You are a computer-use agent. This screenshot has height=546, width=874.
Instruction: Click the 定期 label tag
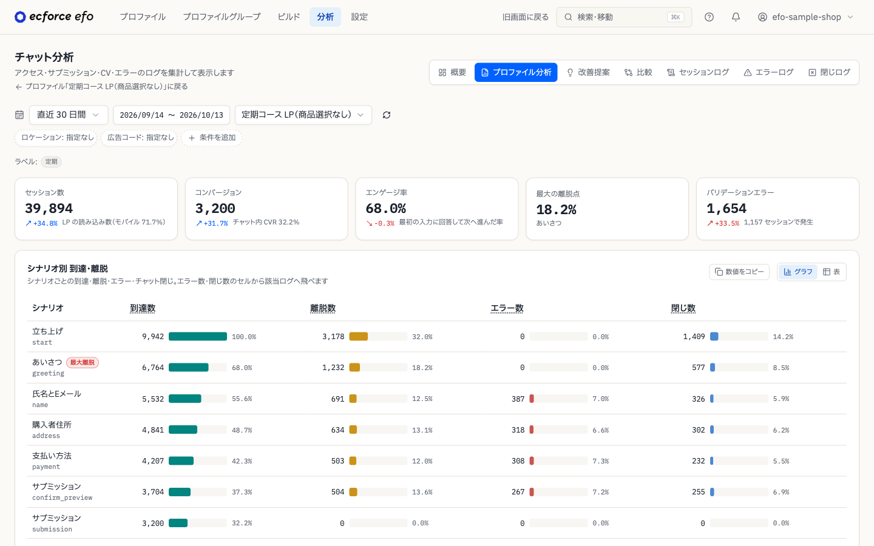click(x=52, y=162)
